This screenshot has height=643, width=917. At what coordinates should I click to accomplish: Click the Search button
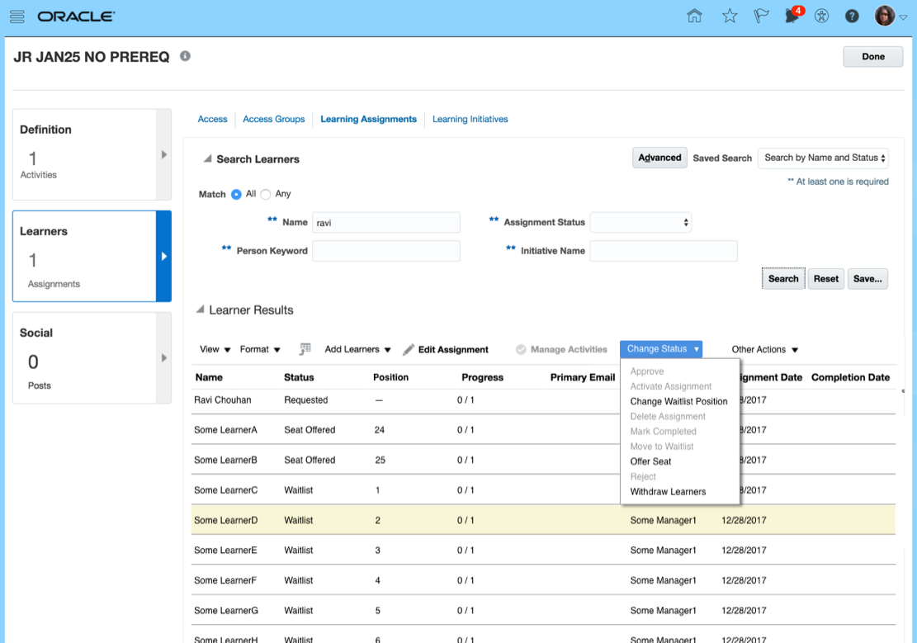(782, 279)
